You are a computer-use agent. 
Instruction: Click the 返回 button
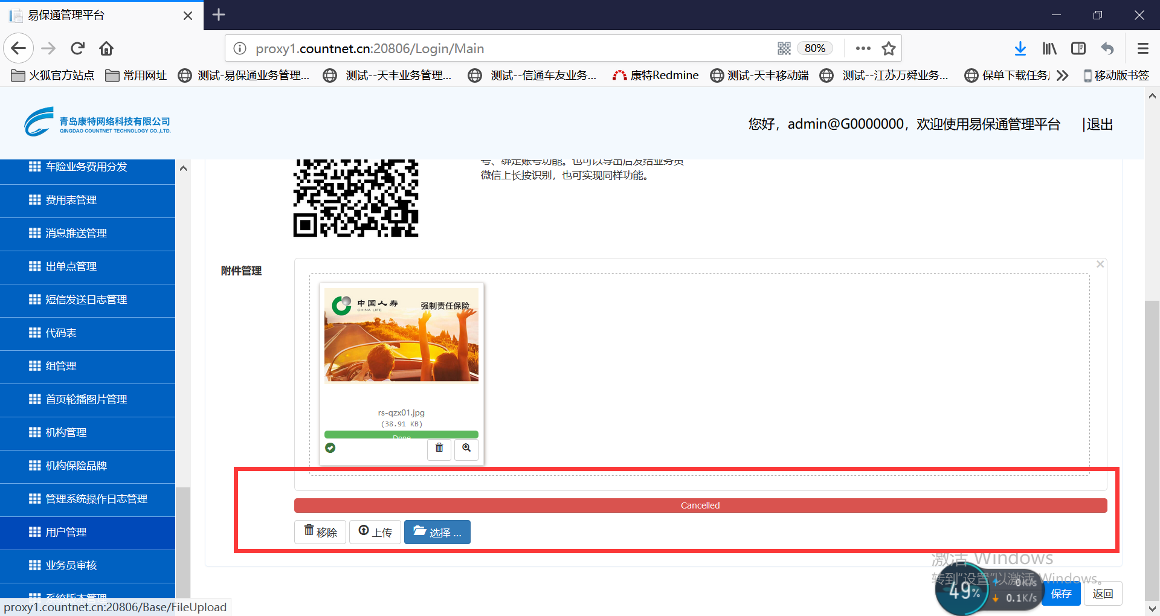(1103, 594)
